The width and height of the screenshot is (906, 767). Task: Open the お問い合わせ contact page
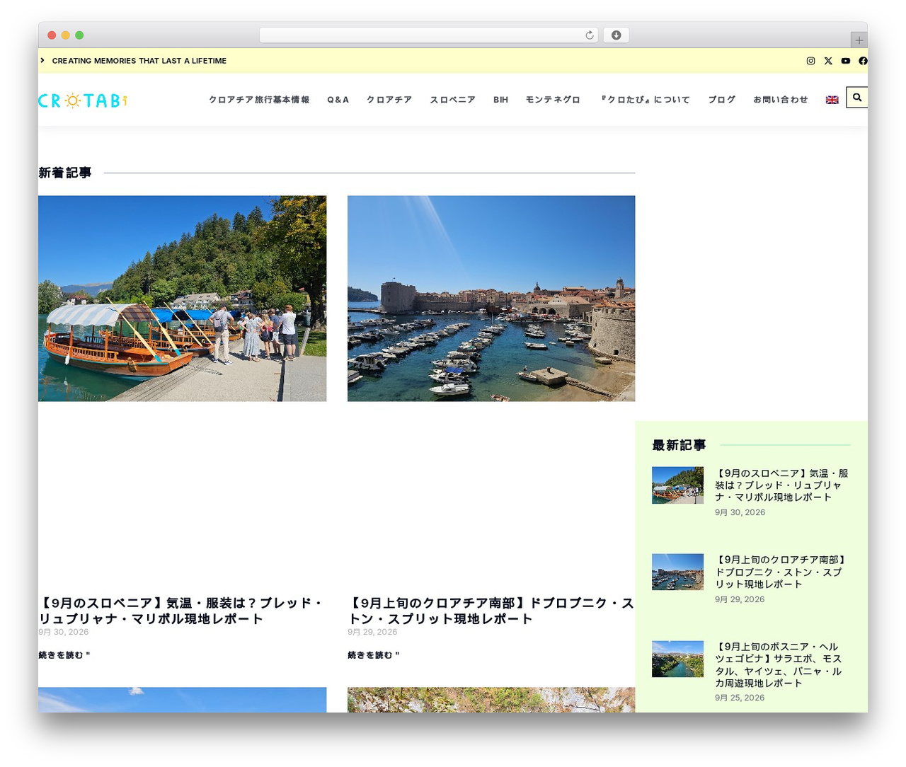point(781,100)
